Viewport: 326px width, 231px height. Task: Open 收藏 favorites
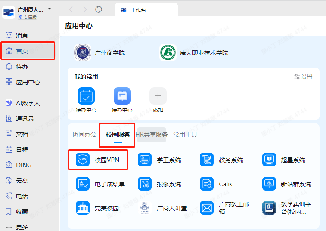[x=17, y=212]
